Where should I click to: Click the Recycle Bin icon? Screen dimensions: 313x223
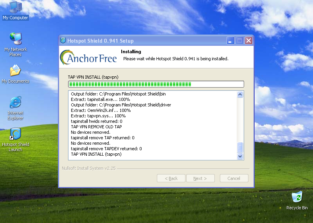click(297, 200)
